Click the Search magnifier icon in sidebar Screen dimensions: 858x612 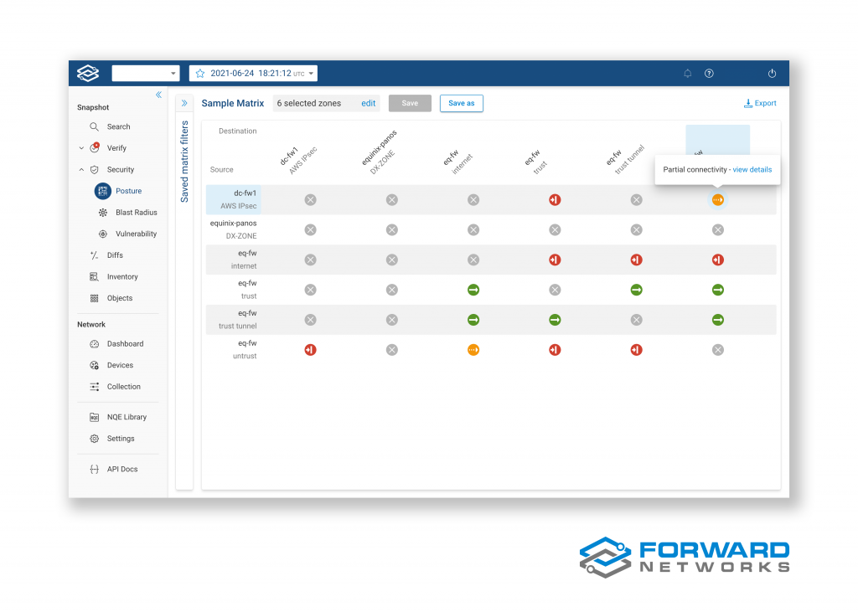(x=96, y=127)
